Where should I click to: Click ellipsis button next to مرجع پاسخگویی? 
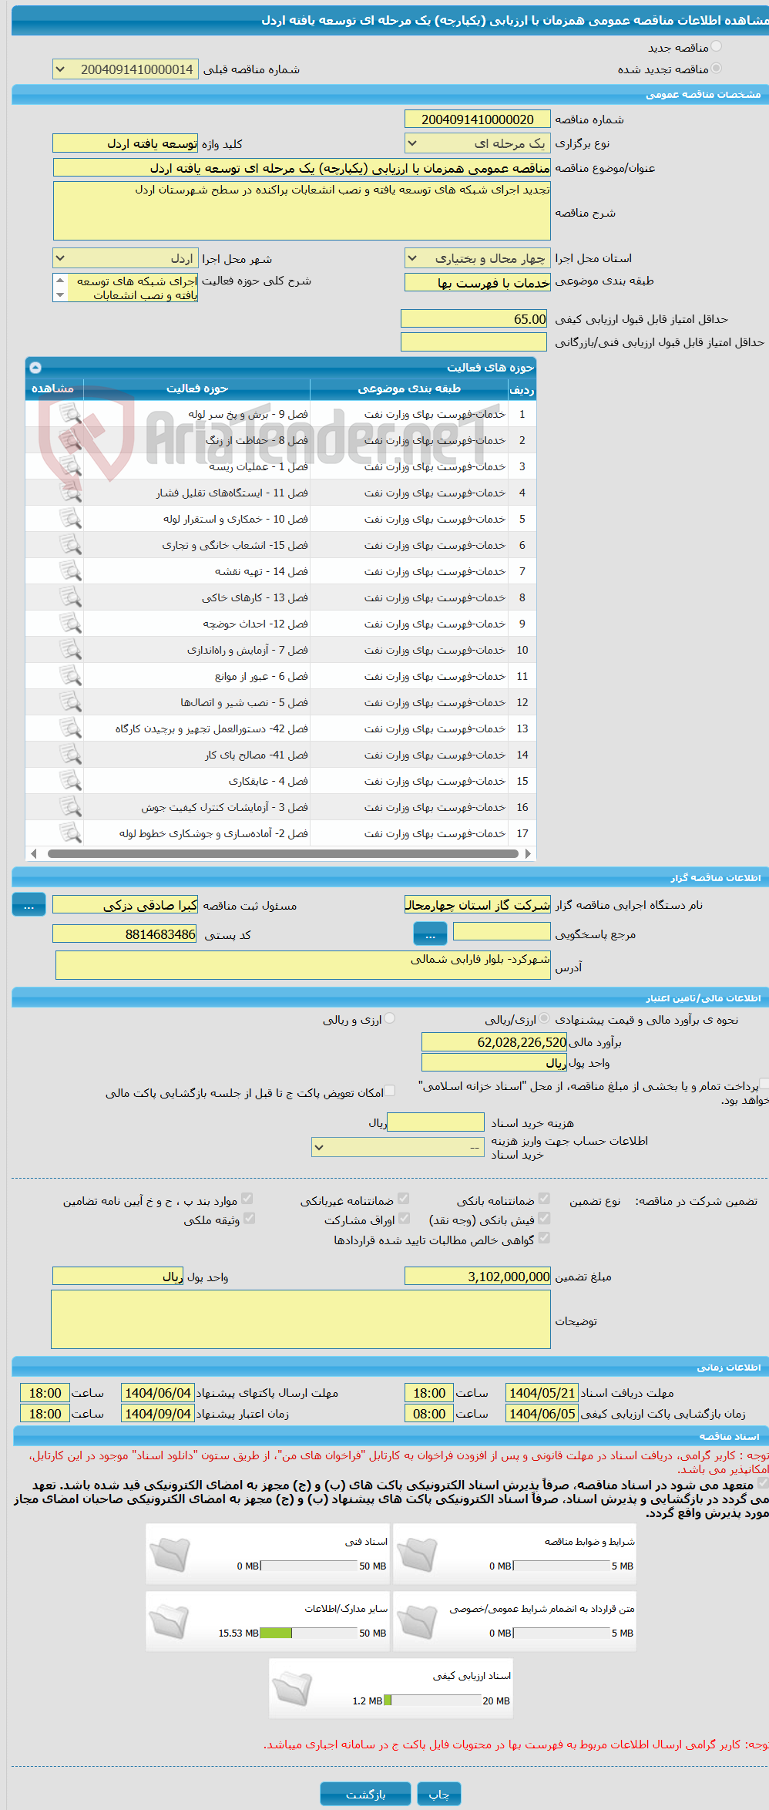pyautogui.click(x=430, y=934)
